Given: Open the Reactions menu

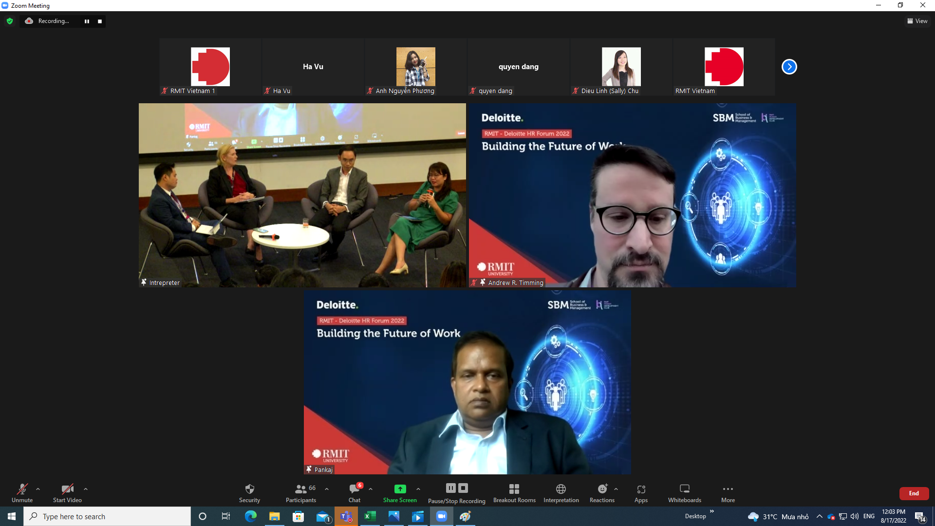Looking at the screenshot, I should tap(602, 493).
